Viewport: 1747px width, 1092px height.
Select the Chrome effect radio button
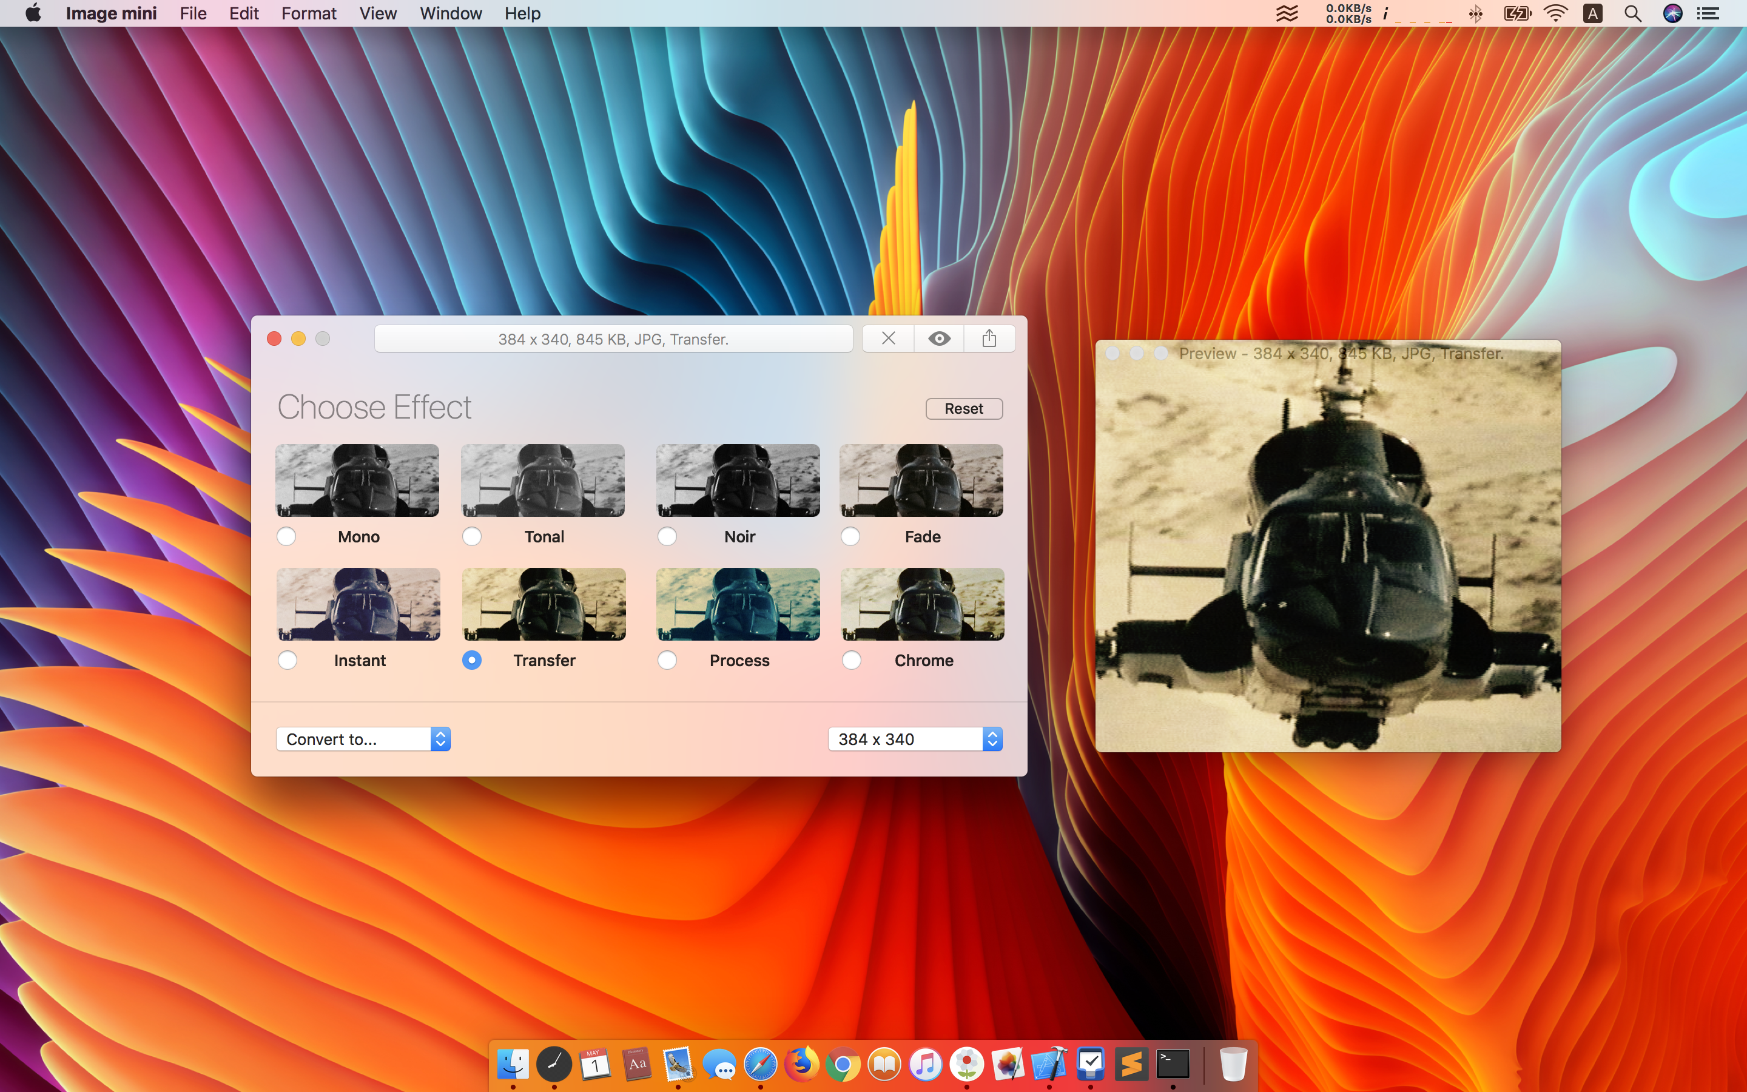851,660
